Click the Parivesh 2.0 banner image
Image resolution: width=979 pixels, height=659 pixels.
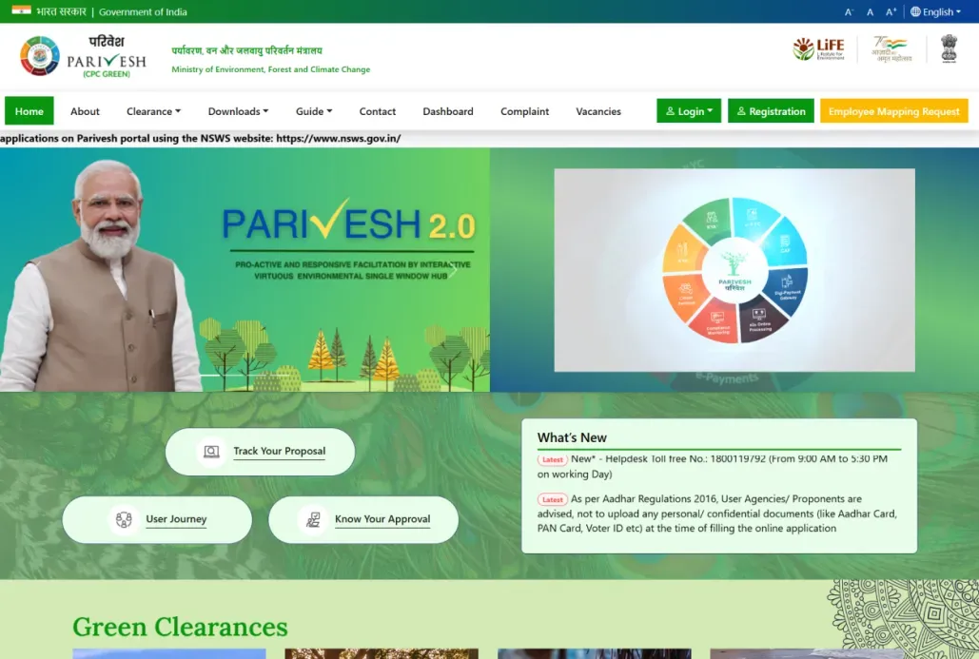(245, 270)
